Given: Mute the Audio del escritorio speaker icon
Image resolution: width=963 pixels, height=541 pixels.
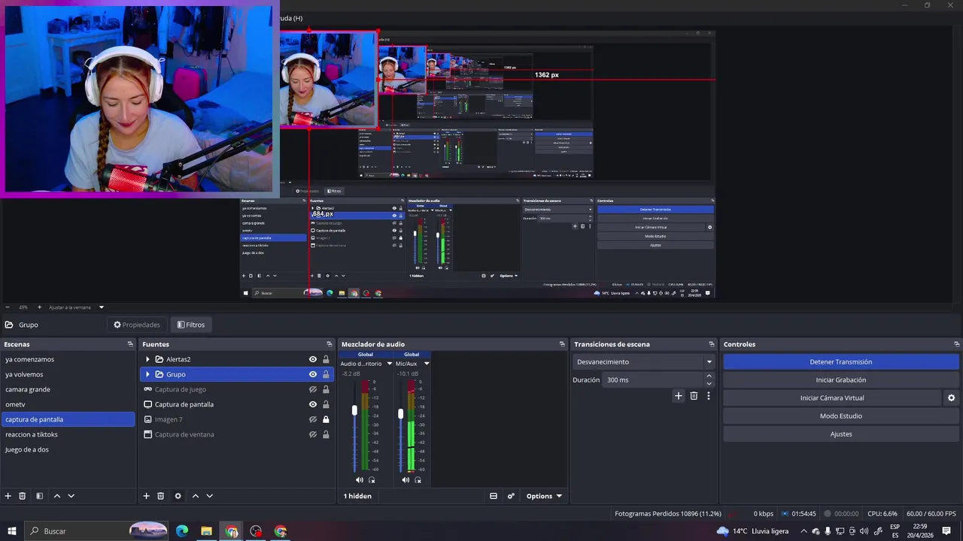Looking at the screenshot, I should point(360,480).
